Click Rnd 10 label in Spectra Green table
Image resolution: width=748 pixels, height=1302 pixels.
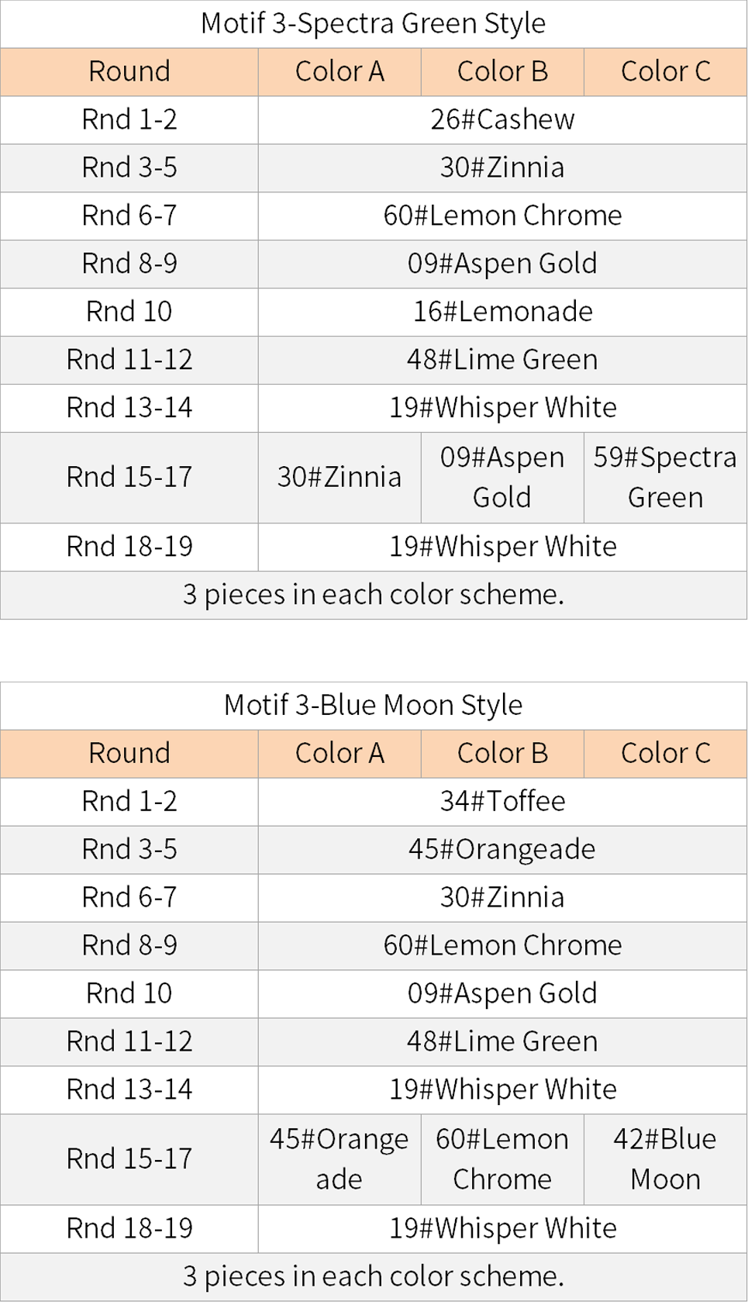pyautogui.click(x=129, y=312)
